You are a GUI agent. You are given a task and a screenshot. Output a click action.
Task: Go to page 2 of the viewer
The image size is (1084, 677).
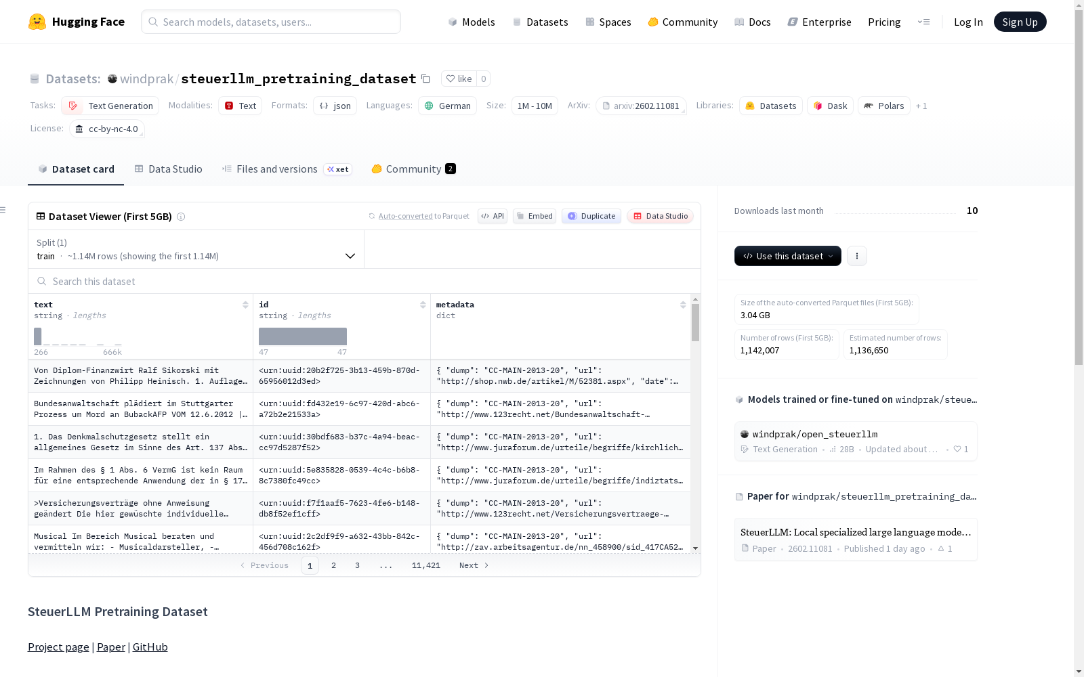[x=333, y=565]
